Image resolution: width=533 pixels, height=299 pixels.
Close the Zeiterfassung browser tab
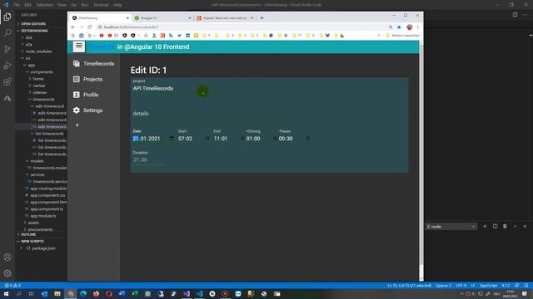tap(127, 18)
